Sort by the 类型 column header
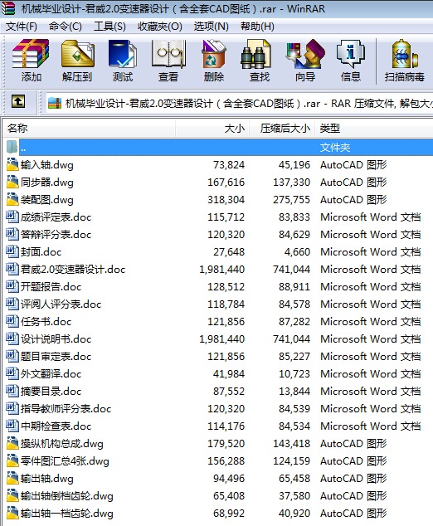This screenshot has width=433, height=526. pos(373,128)
